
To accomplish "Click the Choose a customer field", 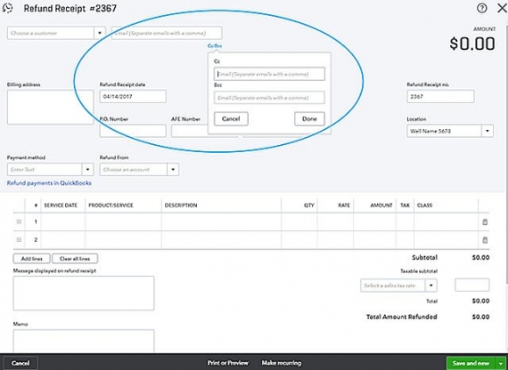I will pos(51,33).
